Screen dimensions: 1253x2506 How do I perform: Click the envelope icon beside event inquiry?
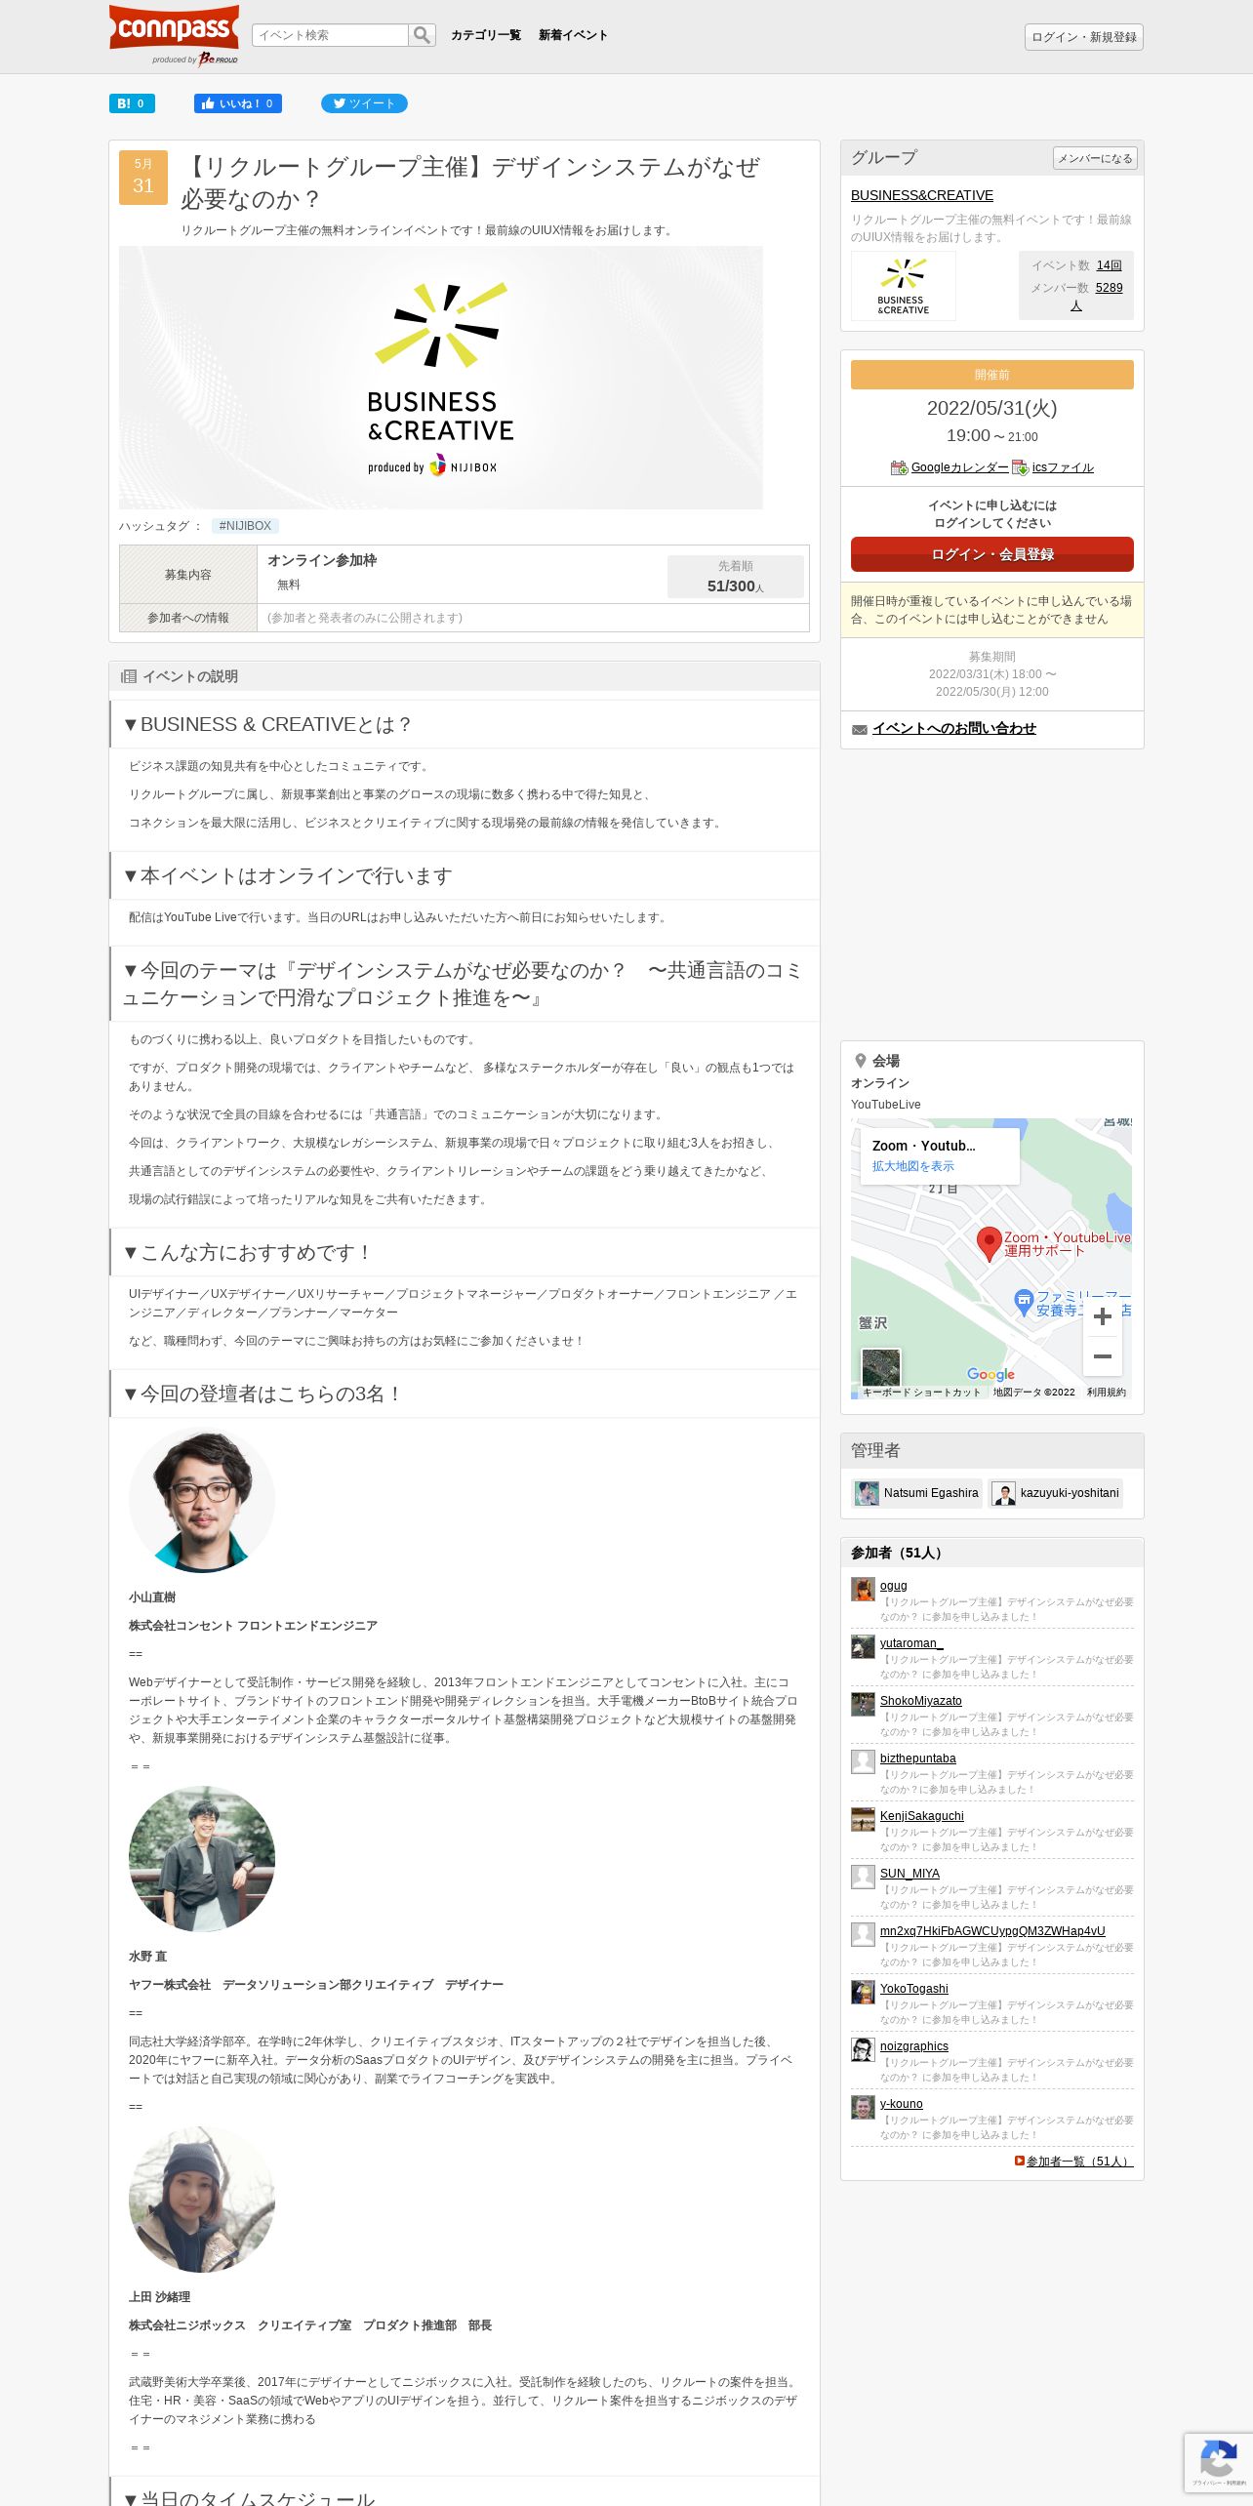click(860, 730)
